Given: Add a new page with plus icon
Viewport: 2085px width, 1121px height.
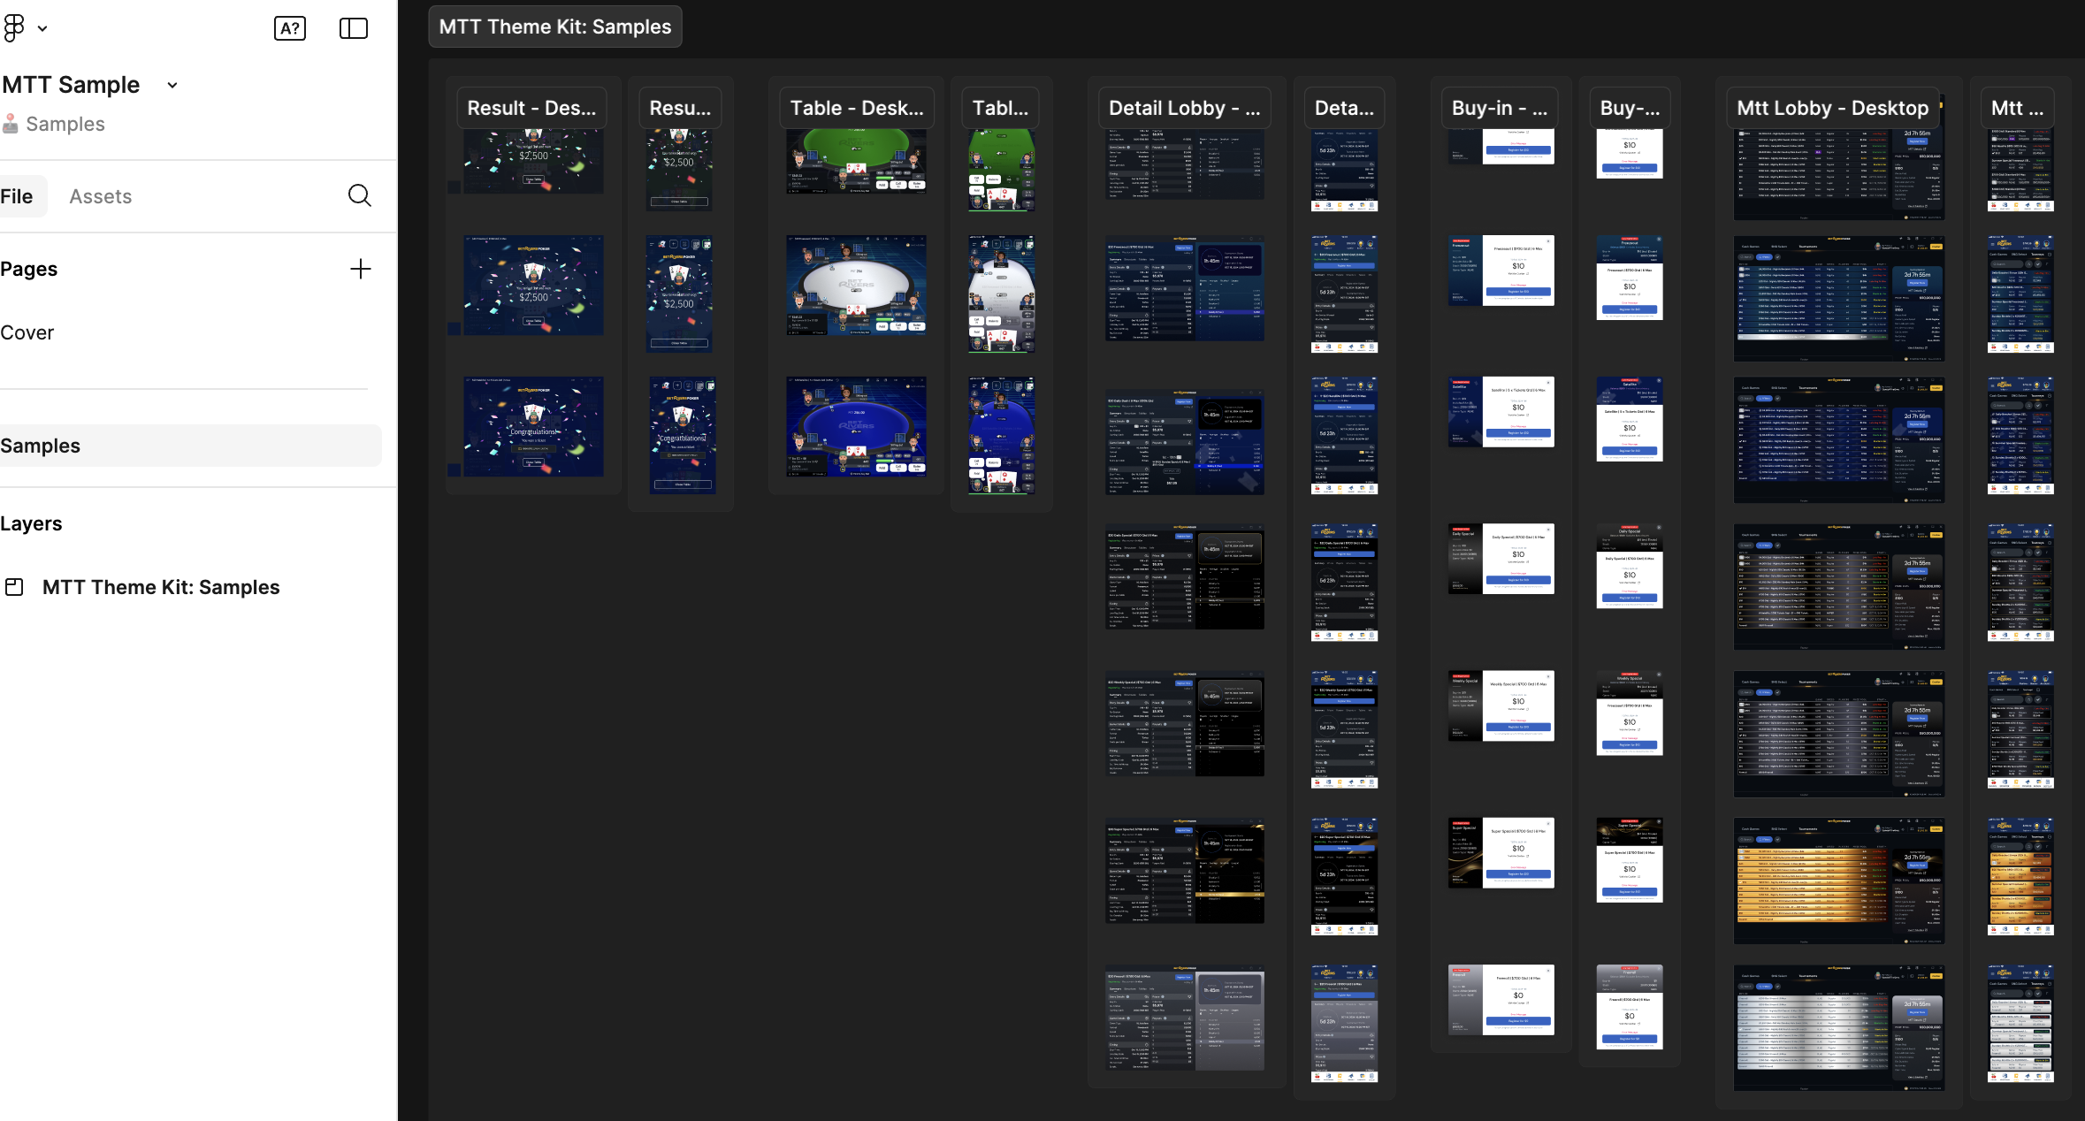Looking at the screenshot, I should pyautogui.click(x=360, y=269).
